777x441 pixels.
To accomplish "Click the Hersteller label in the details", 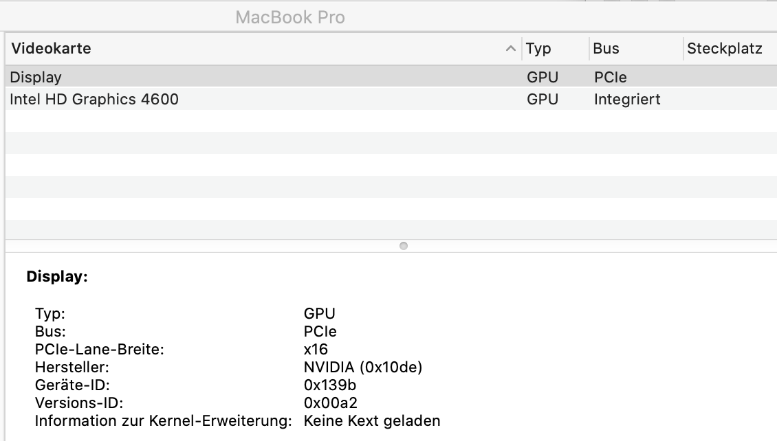I will tap(72, 367).
